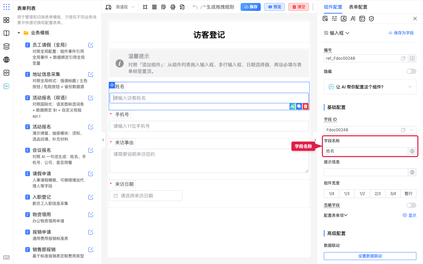Toggle the 忽略字段 switch
423x264 pixels.
click(411, 205)
